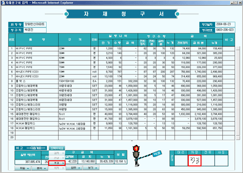Click the 차장 signature approval cell
This screenshot has width=243, height=173.
click(x=194, y=160)
